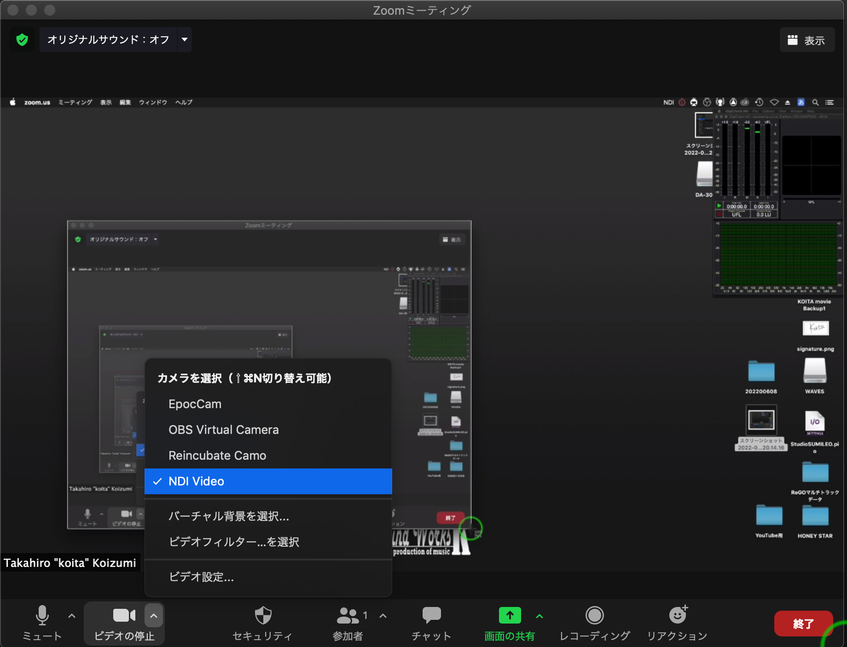847x647 pixels.
Task: Open the 表示 view layout button
Action: (x=806, y=40)
